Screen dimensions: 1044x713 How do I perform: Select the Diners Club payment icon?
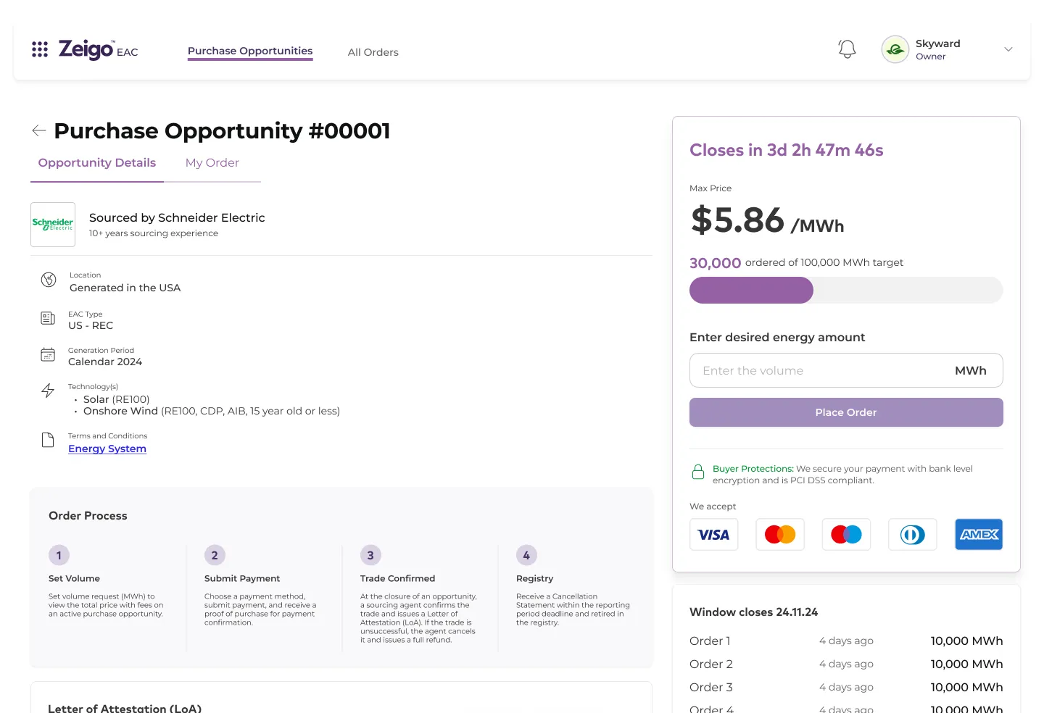point(912,535)
